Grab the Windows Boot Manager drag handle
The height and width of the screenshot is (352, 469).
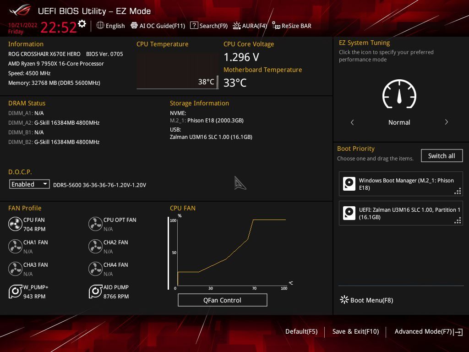tap(458, 191)
